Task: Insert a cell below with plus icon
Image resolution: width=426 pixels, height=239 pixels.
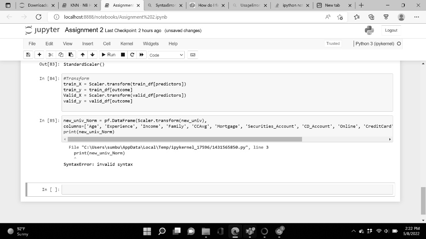Action: tap(39, 55)
